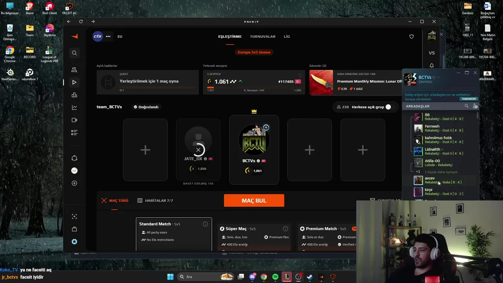Open the CS2 game selector three-dots menu

coord(108,37)
